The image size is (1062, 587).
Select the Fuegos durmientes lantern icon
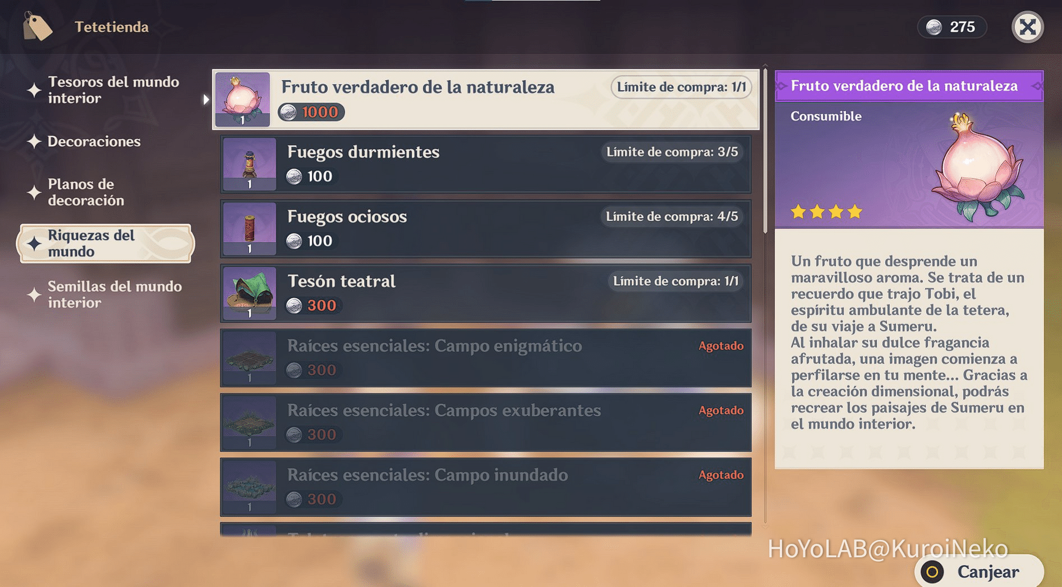248,164
